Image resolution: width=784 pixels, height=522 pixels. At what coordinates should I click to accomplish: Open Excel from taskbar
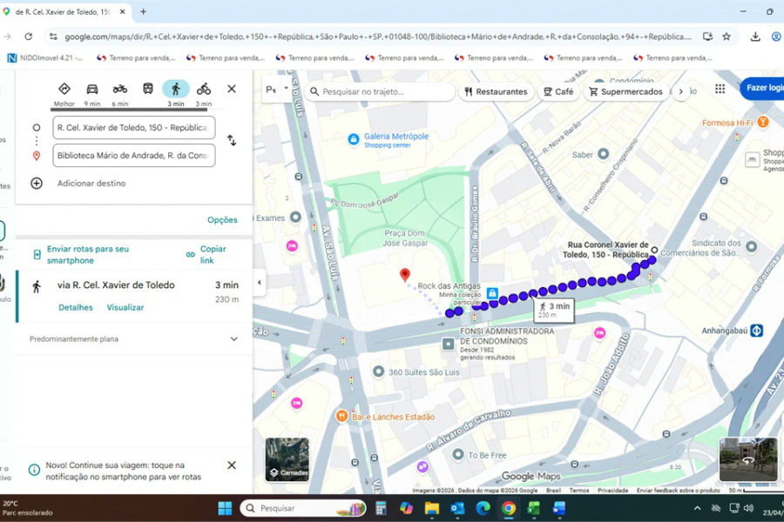(533, 508)
